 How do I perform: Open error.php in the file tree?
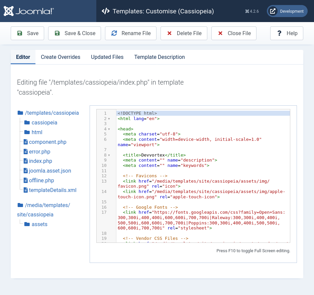pyautogui.click(x=39, y=152)
